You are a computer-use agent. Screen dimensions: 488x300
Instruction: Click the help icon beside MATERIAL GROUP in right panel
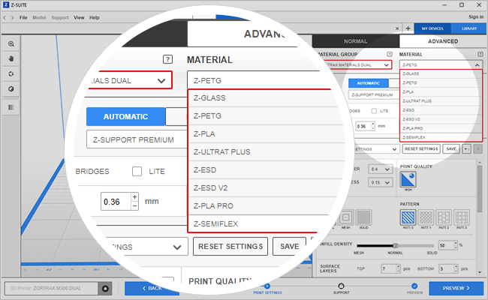(x=390, y=54)
